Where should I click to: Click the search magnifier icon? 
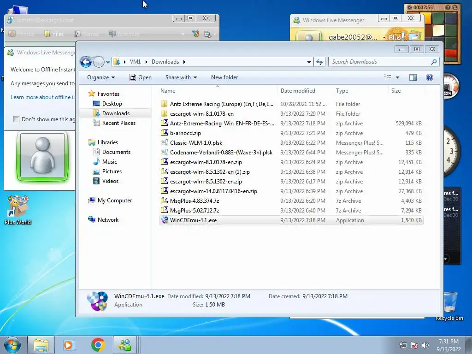click(x=434, y=62)
